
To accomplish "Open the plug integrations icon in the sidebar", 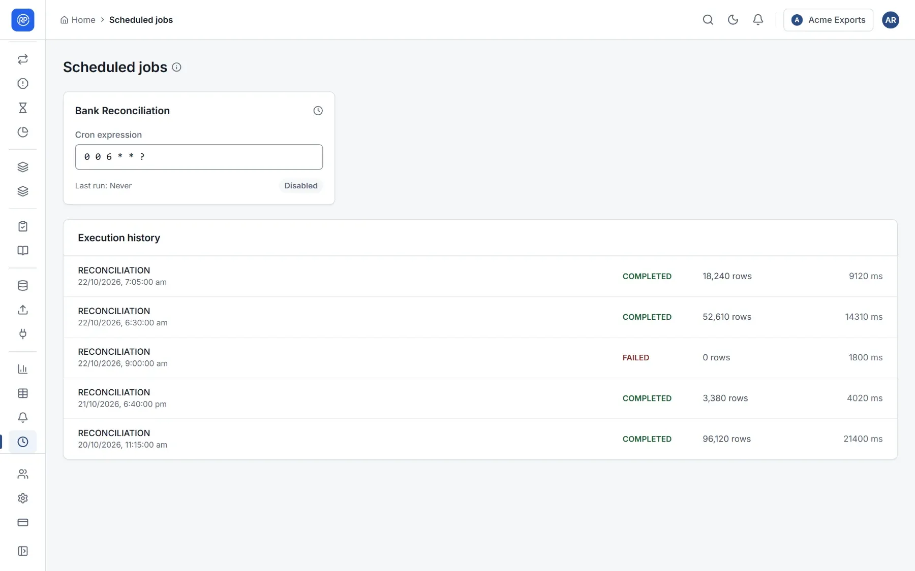I will [23, 334].
